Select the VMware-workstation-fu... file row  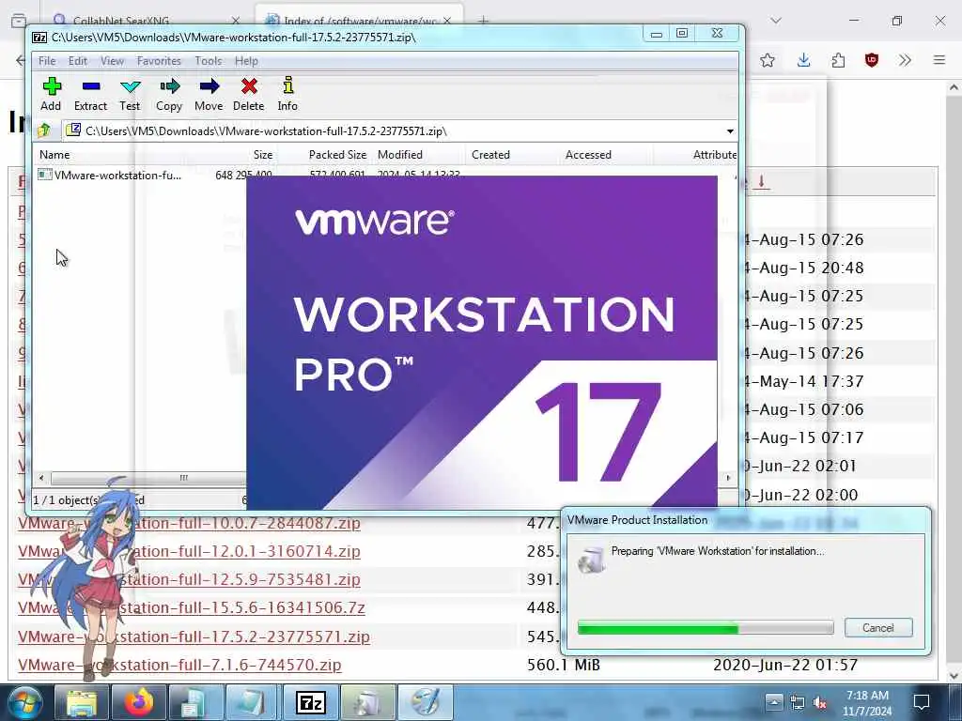[111, 176]
